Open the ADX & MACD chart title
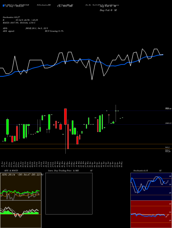 point(11,171)
